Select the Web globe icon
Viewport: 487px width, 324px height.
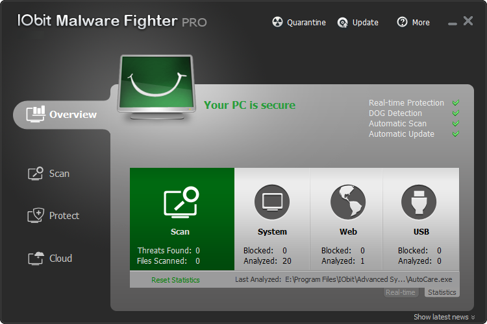coord(348,202)
